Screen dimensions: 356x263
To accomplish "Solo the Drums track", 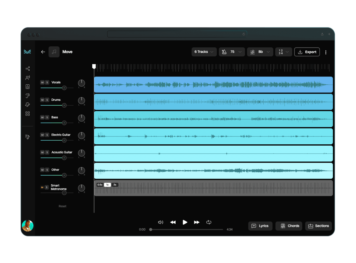I will tap(47, 100).
